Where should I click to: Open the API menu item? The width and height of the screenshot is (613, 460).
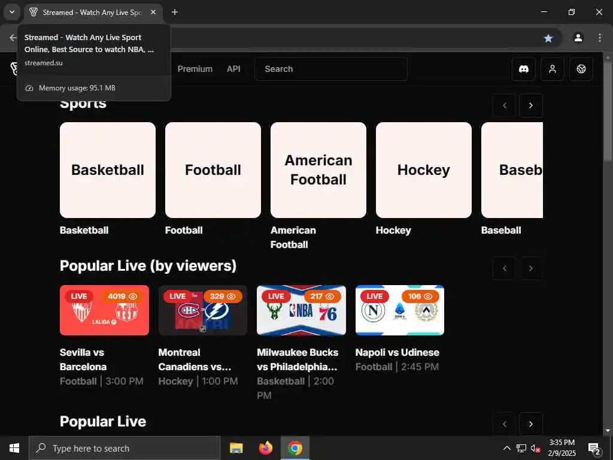point(233,69)
